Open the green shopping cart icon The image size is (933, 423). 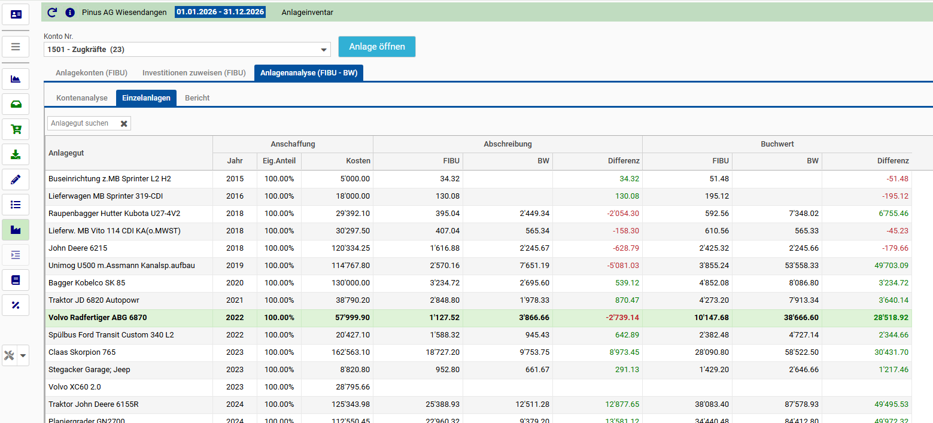point(16,129)
